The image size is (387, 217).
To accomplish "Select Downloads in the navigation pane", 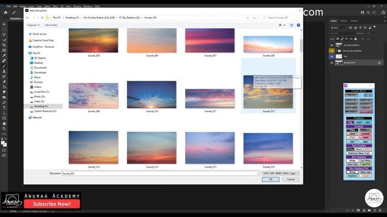I will pyautogui.click(x=40, y=72).
